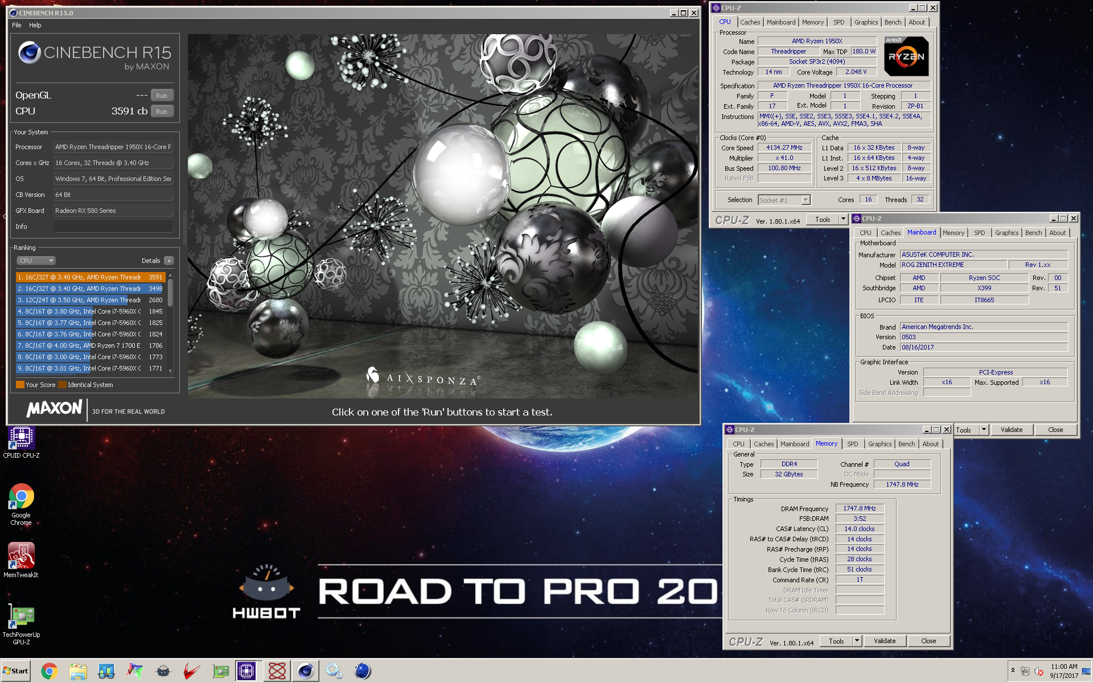Click Close in the Mainboard CPU-Z window
The height and width of the screenshot is (683, 1093).
(1055, 430)
